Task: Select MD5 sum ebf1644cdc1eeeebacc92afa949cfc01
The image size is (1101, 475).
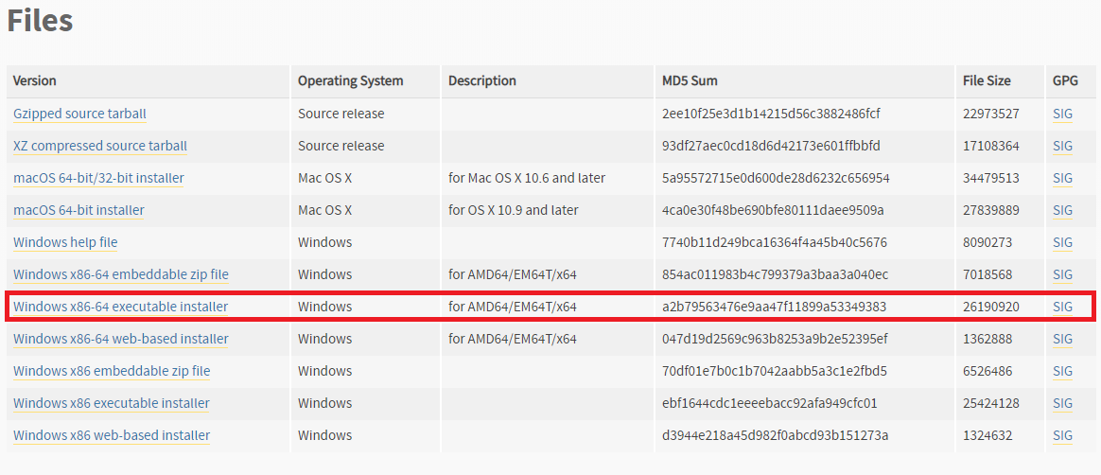Action: (x=770, y=403)
